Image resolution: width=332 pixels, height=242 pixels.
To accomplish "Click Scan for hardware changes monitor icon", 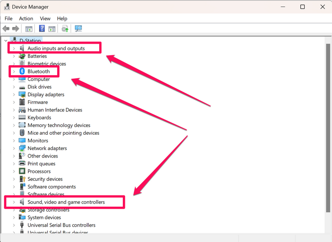I will click(78, 29).
